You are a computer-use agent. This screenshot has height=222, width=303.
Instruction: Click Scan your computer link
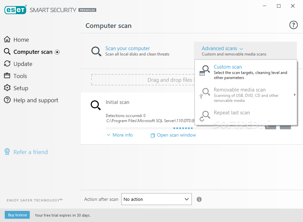click(128, 48)
